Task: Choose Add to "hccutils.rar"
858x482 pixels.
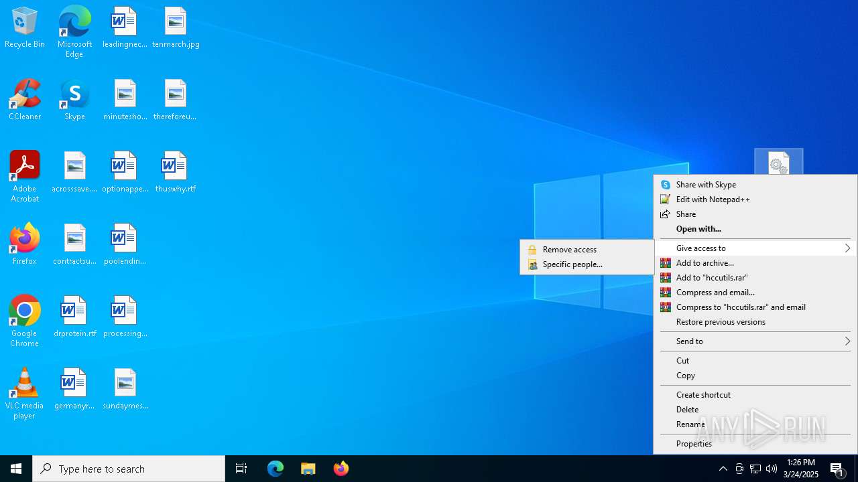Action: tap(755, 278)
